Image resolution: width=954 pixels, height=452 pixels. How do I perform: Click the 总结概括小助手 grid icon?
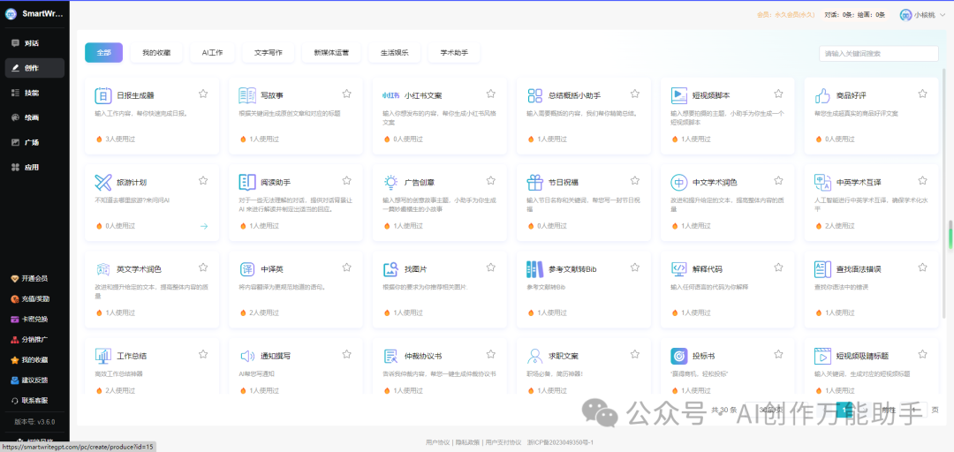point(534,95)
